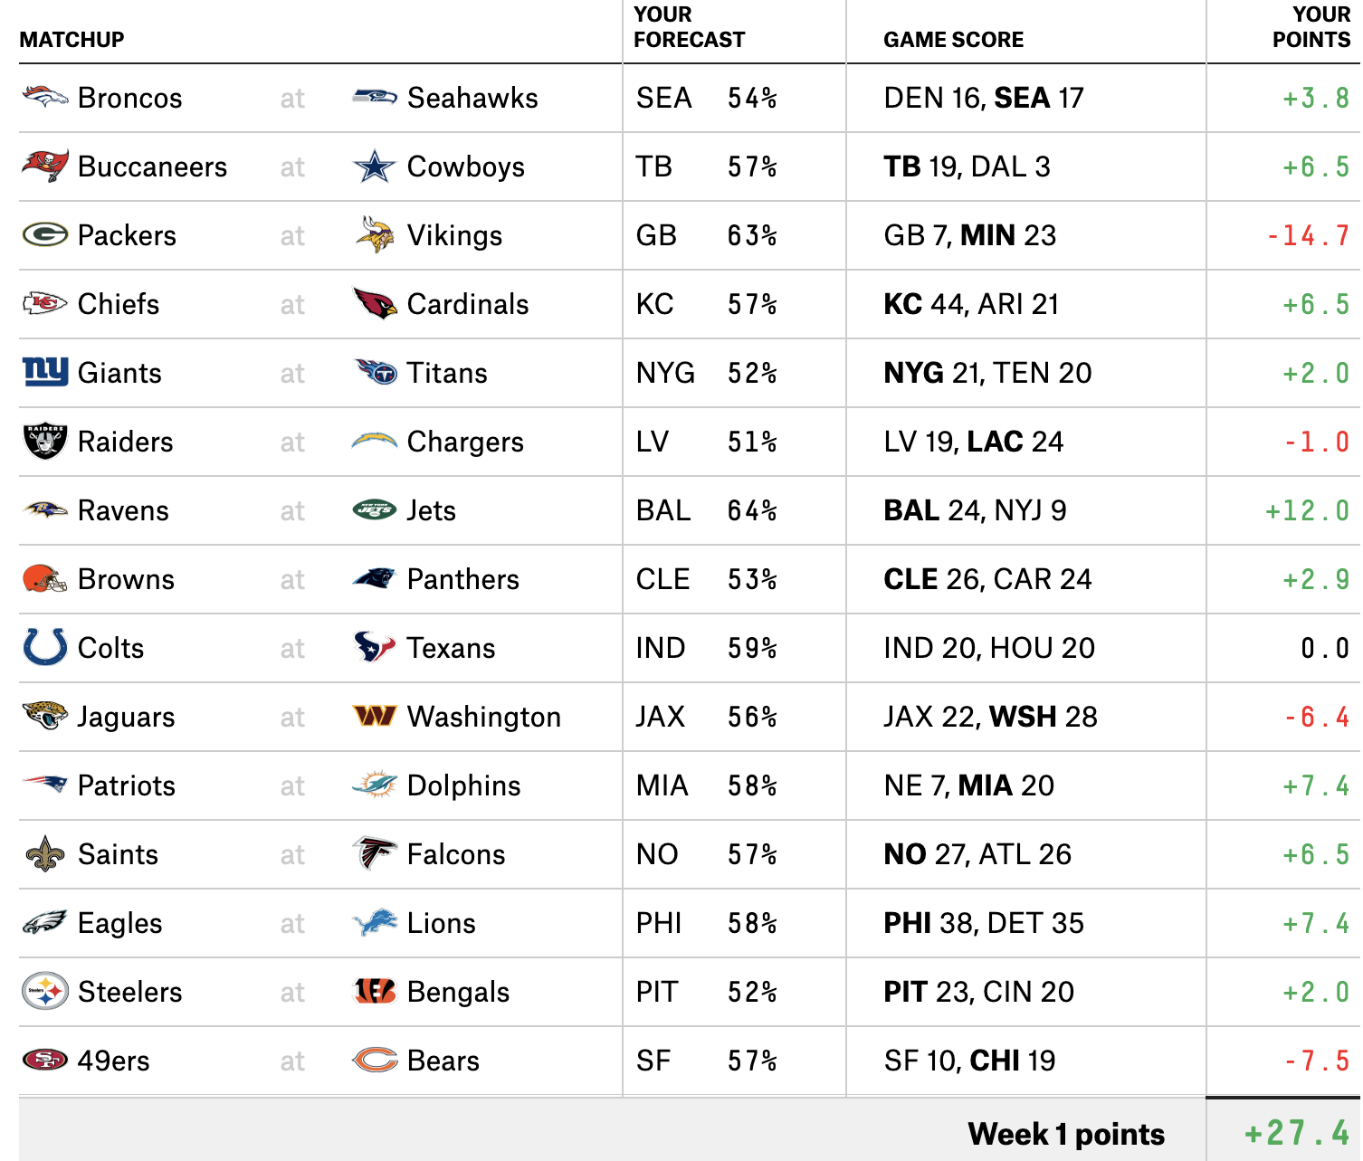The image size is (1363, 1161).
Task: Click the YOUR POINTS column header
Action: (x=1311, y=27)
